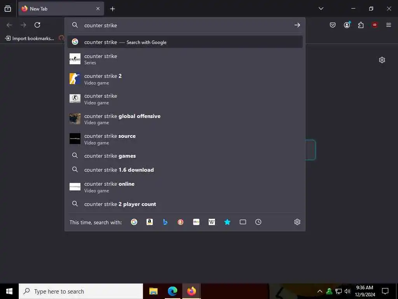Click the back navigation arrow
Screen dimensions: 398x299
coord(9,25)
